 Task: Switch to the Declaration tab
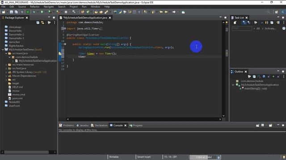tap(99, 125)
